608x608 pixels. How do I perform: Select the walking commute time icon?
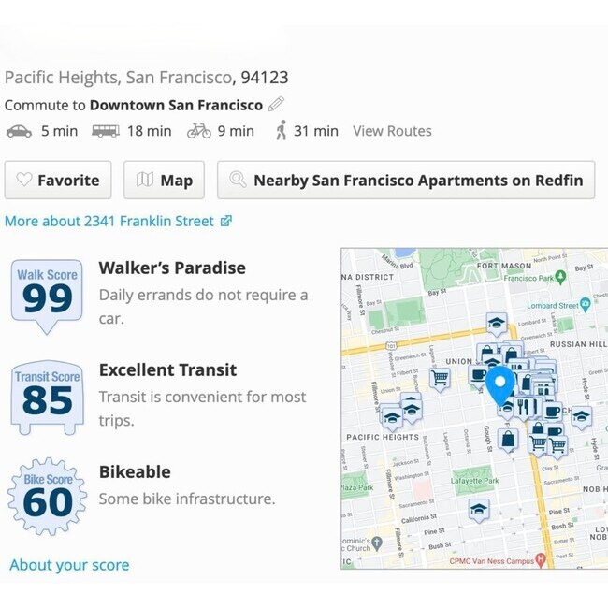click(281, 131)
